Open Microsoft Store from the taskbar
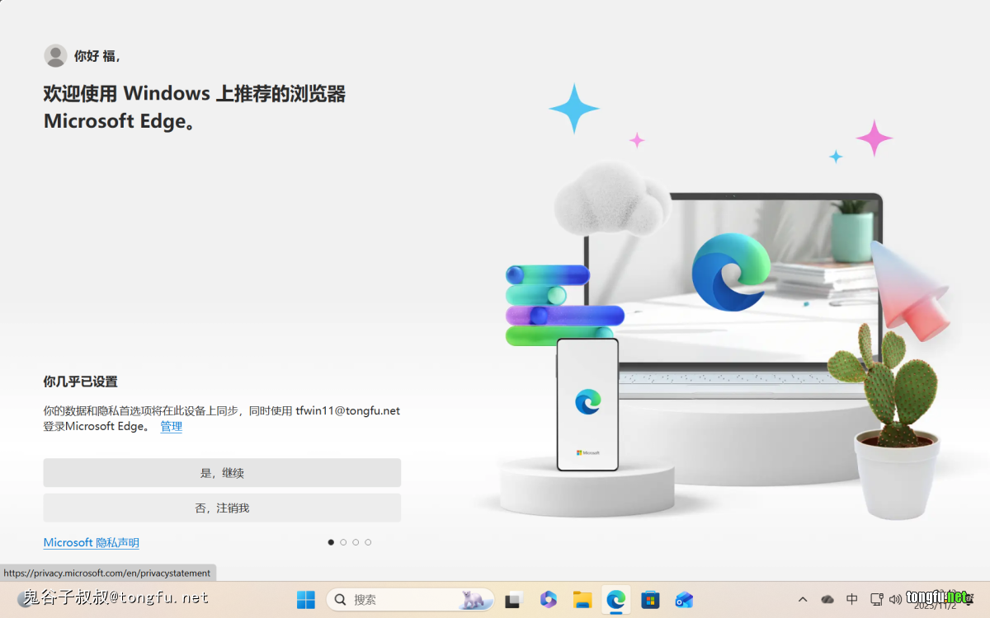 click(650, 599)
